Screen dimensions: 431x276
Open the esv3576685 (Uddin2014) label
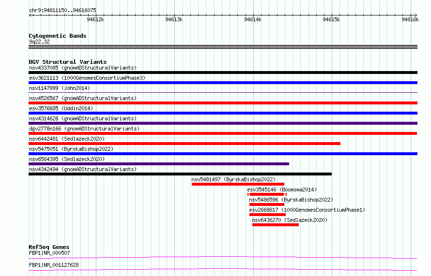click(61, 108)
